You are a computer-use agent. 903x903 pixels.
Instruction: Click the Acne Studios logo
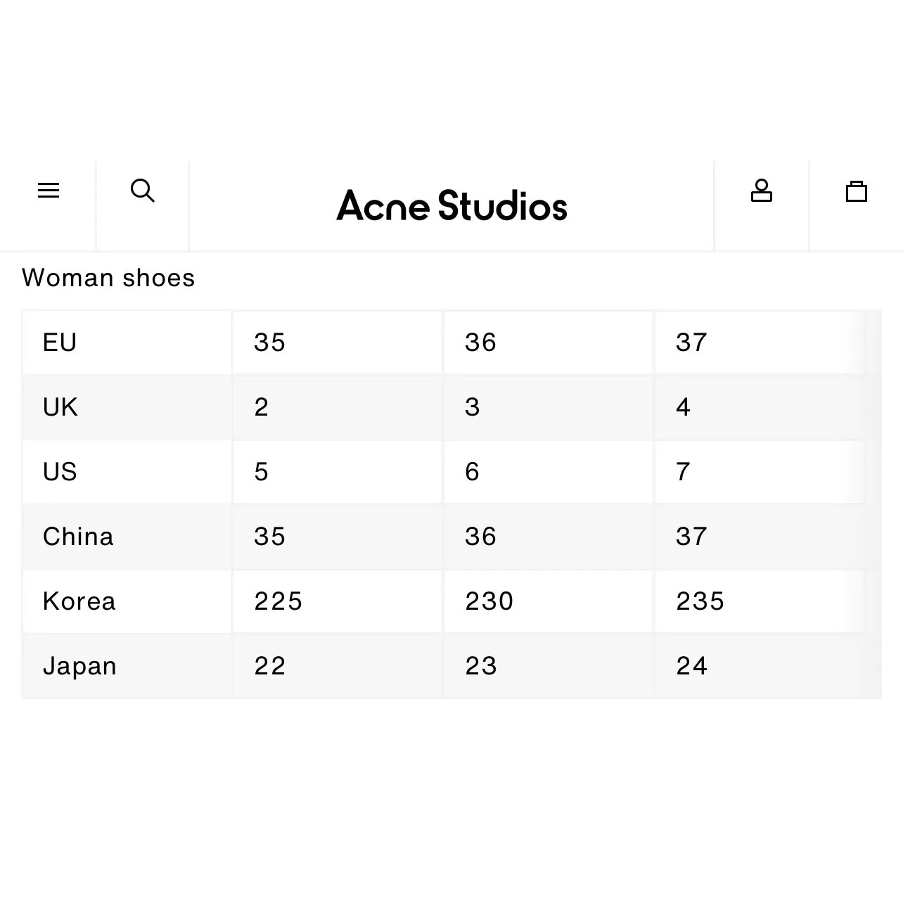[x=451, y=206]
